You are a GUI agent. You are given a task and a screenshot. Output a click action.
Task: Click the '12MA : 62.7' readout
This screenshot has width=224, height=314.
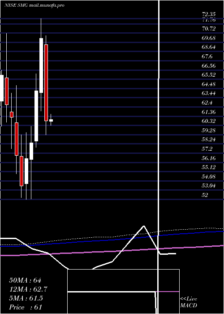coord(28,289)
